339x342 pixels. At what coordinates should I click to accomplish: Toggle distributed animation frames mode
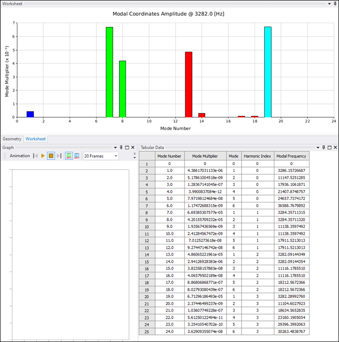click(x=69, y=156)
